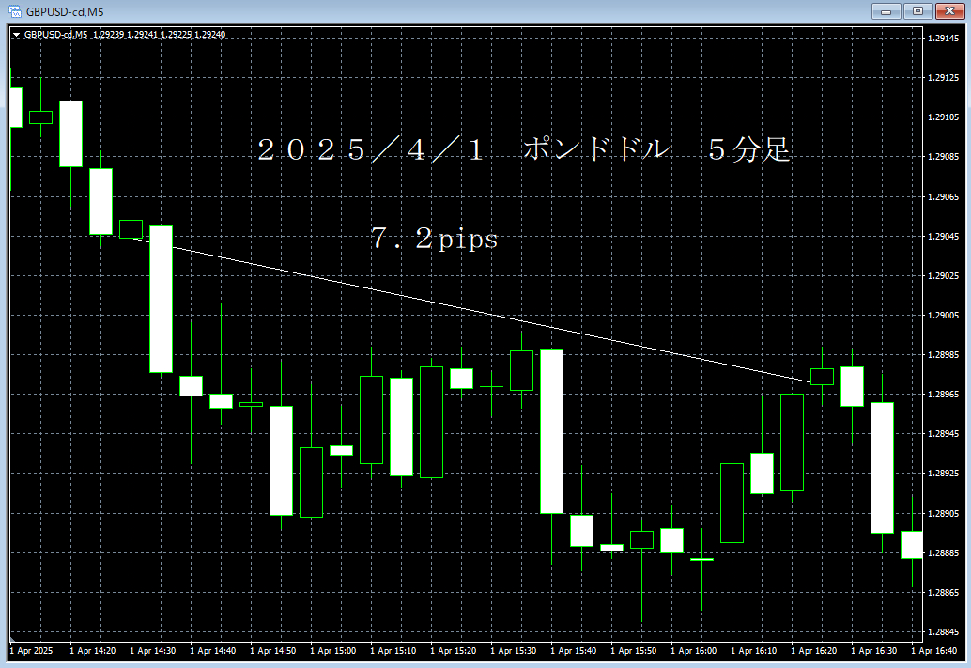Click the '1 Apr 16:20' time axis label

pos(814,651)
